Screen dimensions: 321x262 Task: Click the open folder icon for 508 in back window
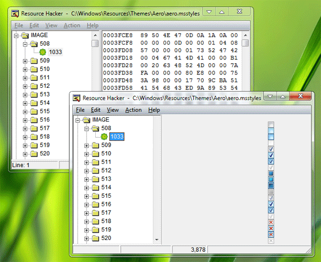tap(34, 44)
